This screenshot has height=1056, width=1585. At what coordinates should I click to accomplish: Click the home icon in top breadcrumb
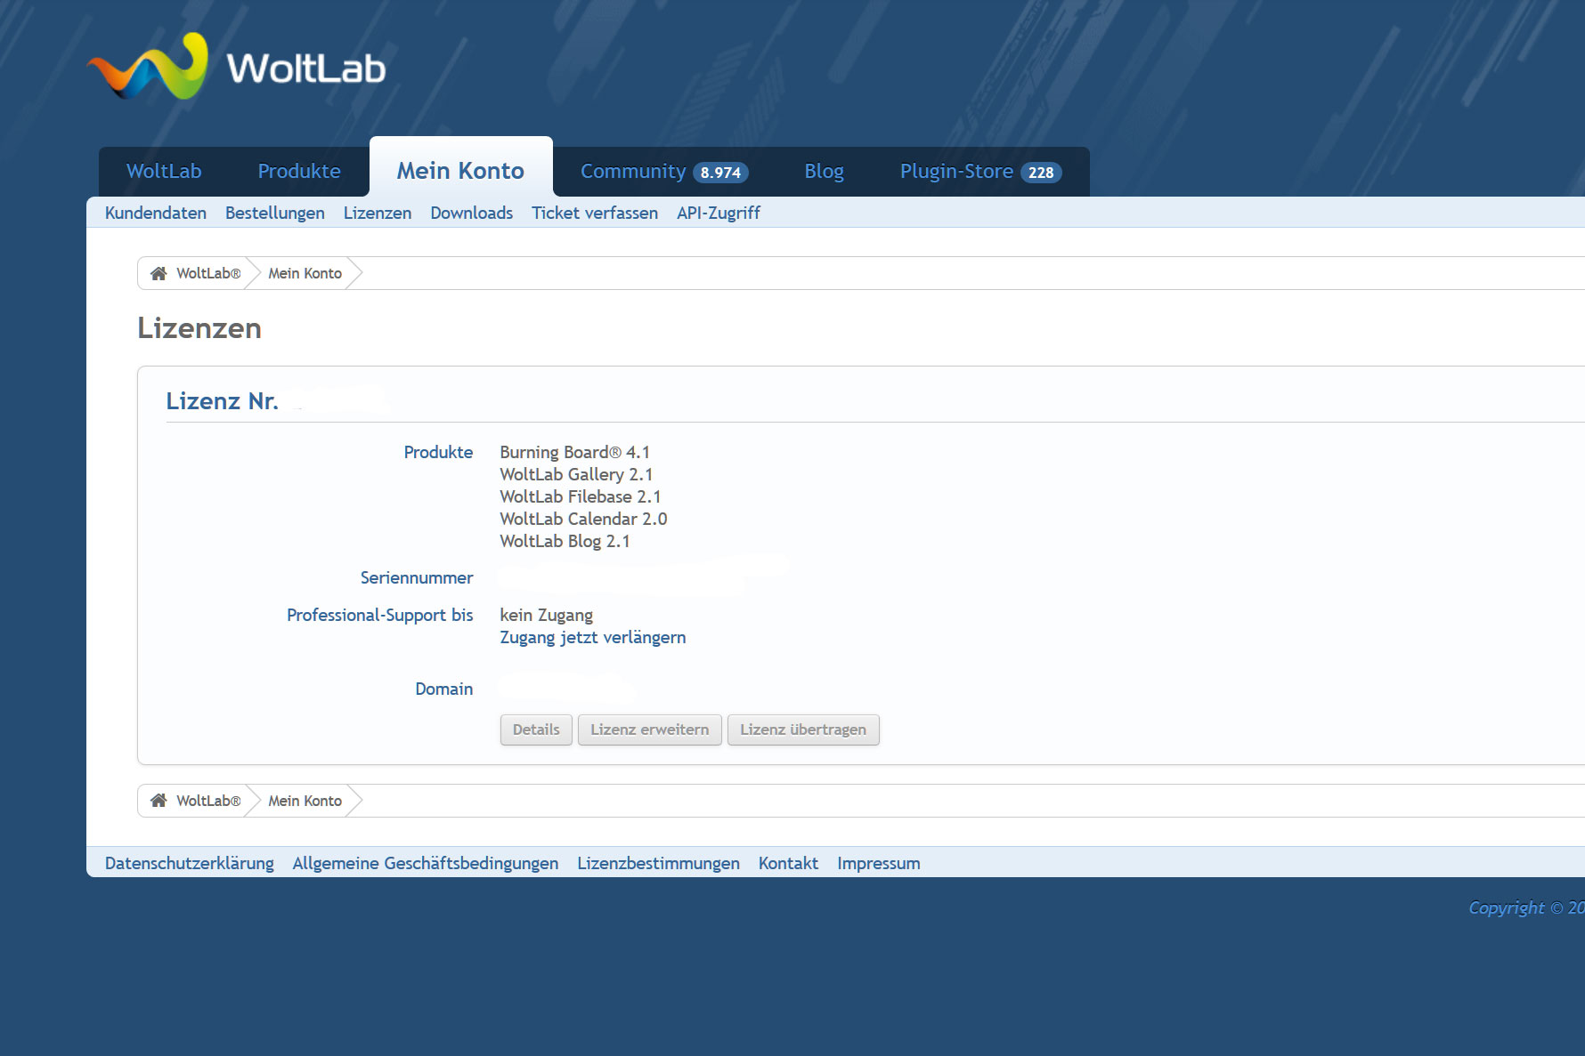click(x=158, y=273)
